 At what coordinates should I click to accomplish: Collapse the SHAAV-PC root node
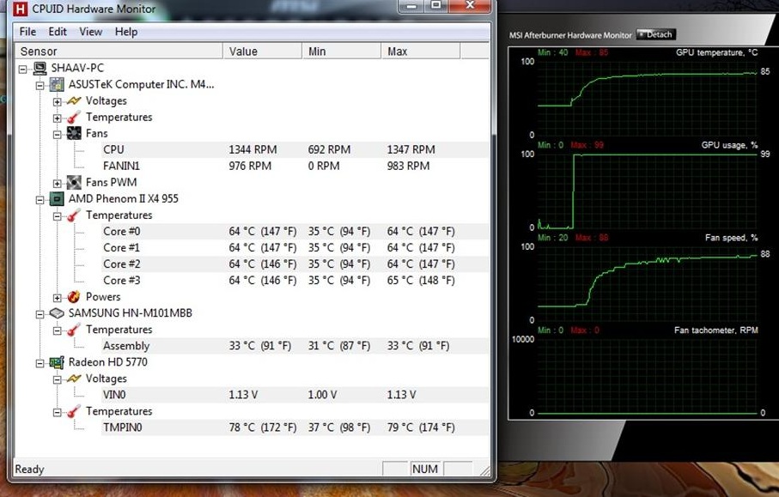[x=23, y=69]
